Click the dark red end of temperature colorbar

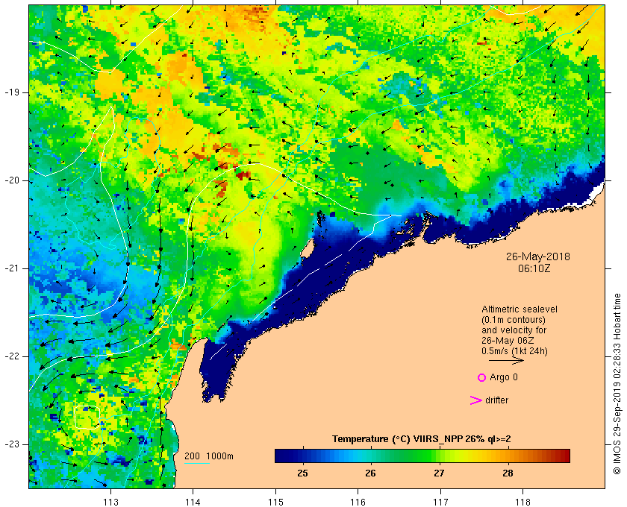point(564,456)
